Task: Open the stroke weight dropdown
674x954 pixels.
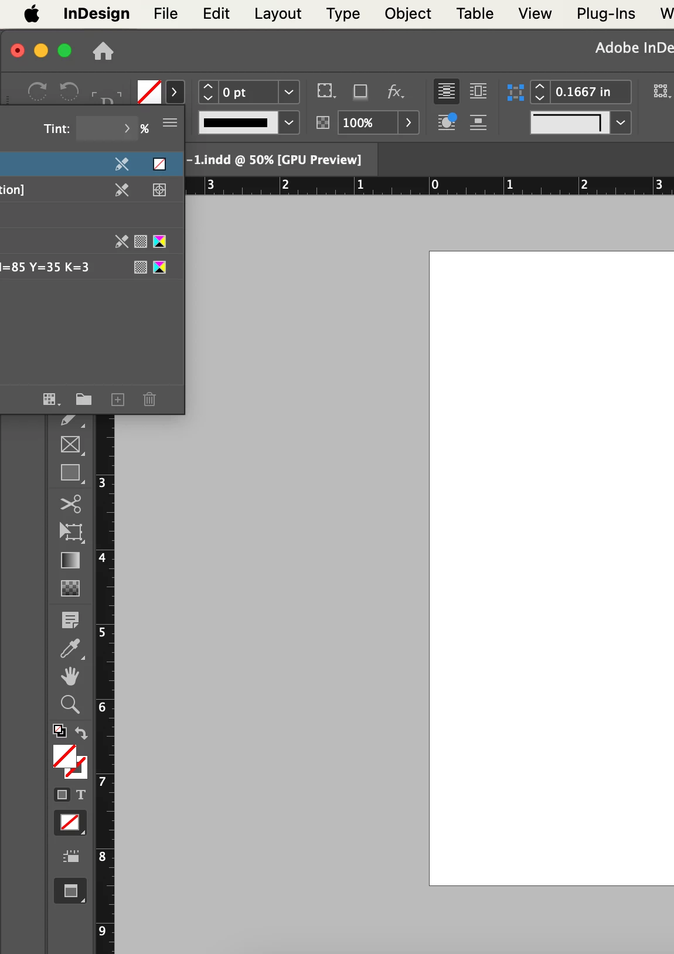Action: tap(288, 92)
